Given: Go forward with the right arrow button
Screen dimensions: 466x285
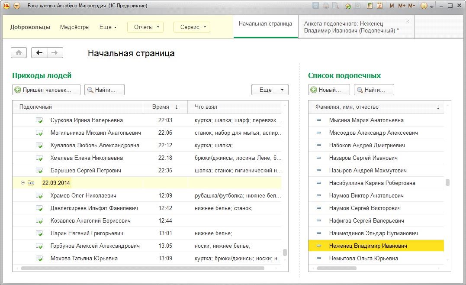Looking at the screenshot, I should point(55,53).
